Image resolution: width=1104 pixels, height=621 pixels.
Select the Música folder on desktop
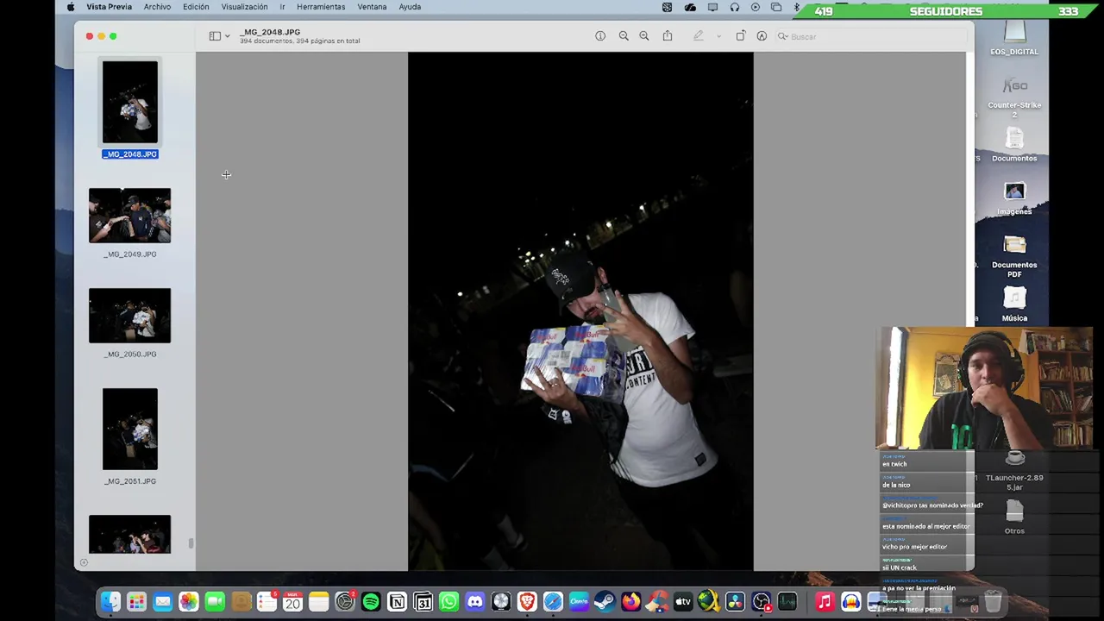click(x=1014, y=304)
